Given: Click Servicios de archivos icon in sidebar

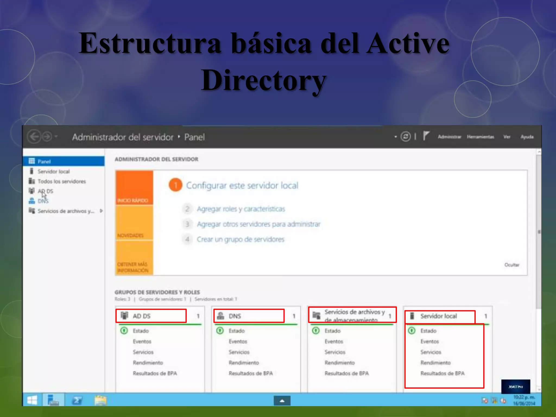Looking at the screenshot, I should pyautogui.click(x=32, y=211).
